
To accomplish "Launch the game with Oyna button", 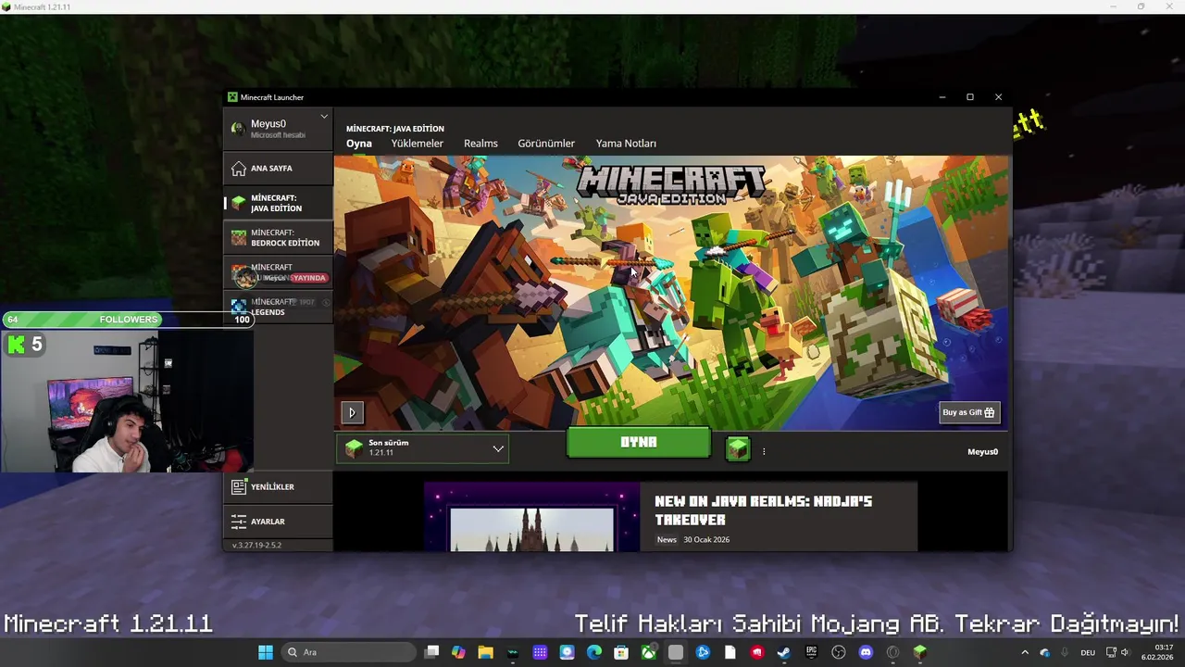I will coord(638,442).
